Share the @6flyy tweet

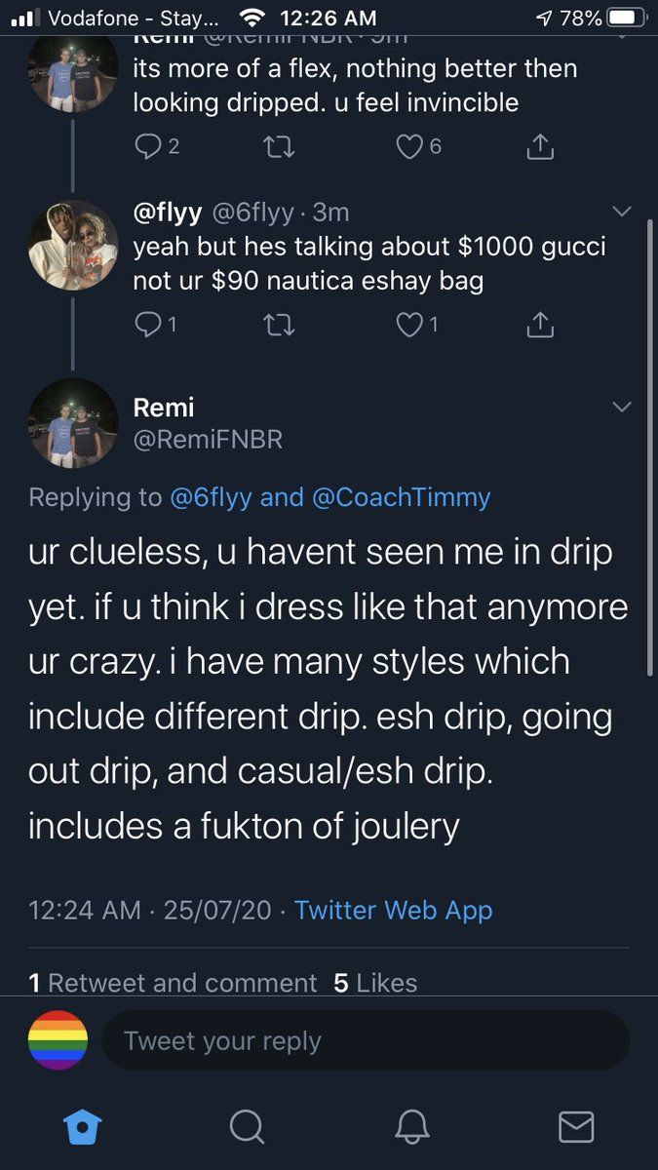coord(539,325)
